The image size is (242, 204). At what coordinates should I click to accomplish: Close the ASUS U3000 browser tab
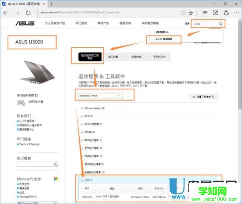pyautogui.click(x=44, y=4)
